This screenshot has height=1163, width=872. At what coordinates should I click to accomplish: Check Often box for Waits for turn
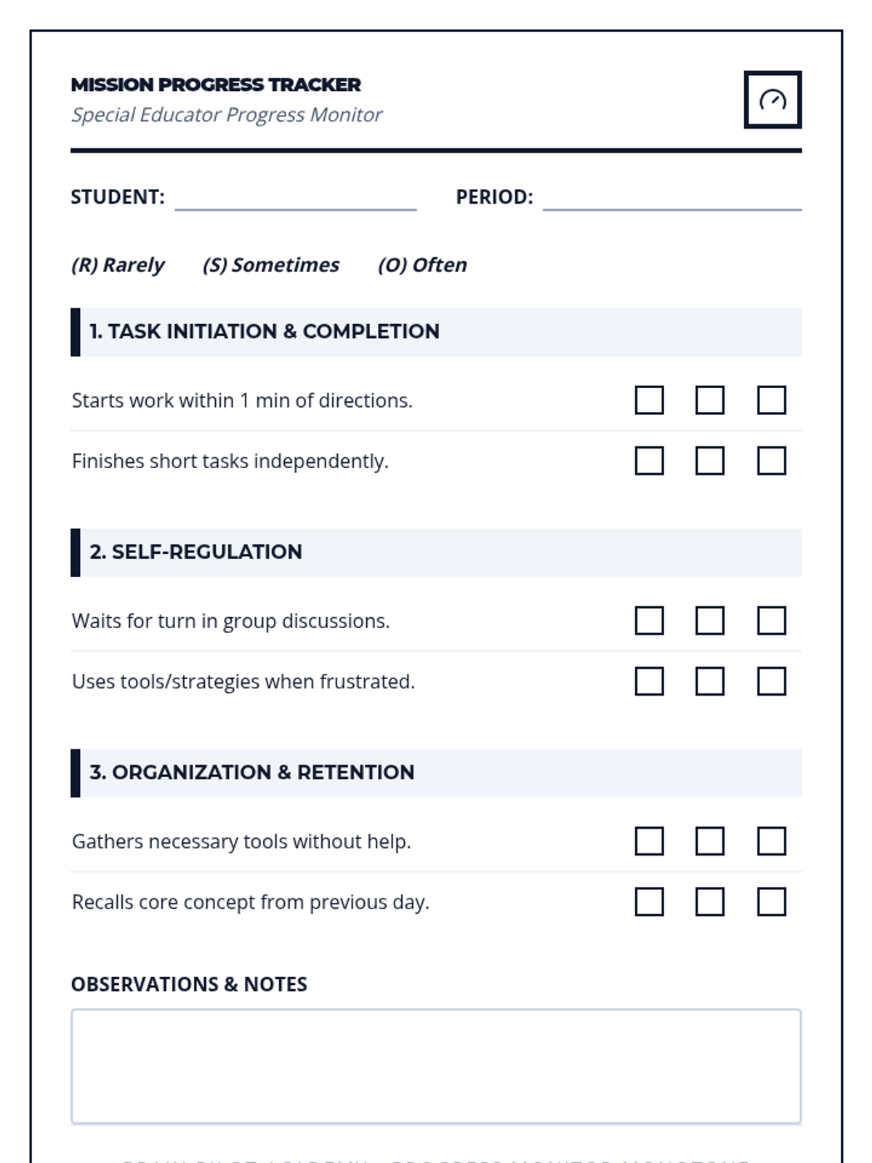[x=771, y=621]
